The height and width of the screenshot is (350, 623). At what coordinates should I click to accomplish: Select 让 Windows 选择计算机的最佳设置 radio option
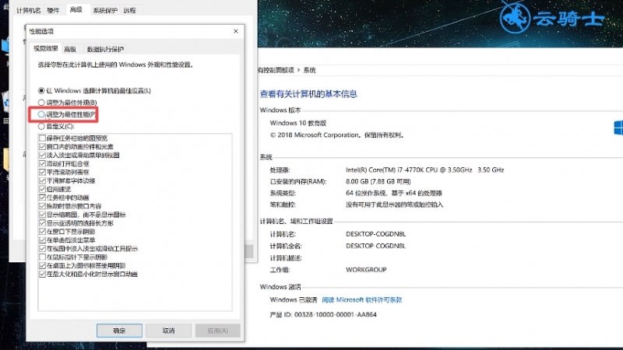[x=41, y=90]
